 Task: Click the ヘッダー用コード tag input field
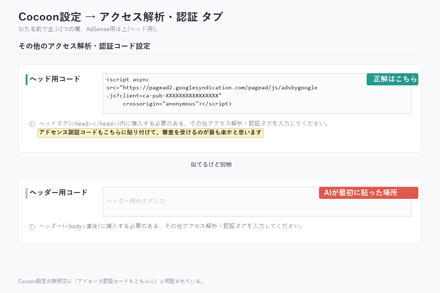(x=257, y=201)
